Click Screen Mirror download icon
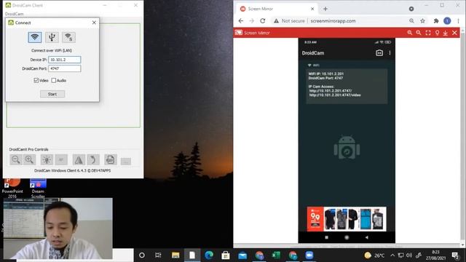466x262 pixels. coord(446,33)
